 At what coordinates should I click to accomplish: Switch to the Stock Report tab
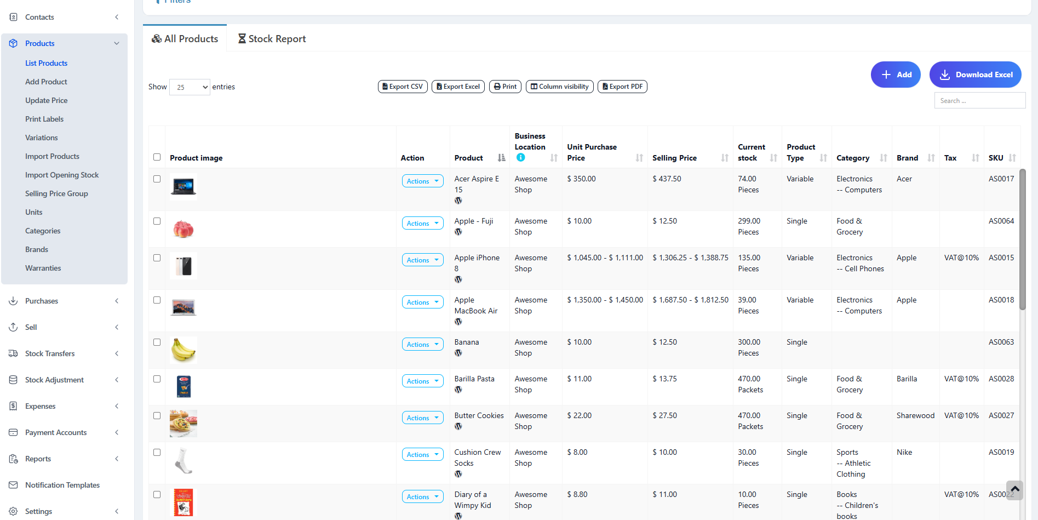tap(272, 38)
